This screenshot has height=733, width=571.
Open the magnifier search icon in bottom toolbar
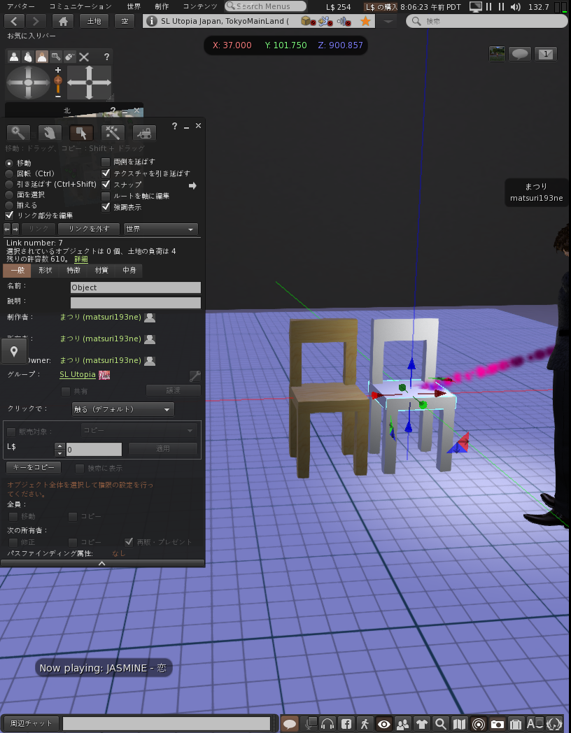click(x=441, y=724)
